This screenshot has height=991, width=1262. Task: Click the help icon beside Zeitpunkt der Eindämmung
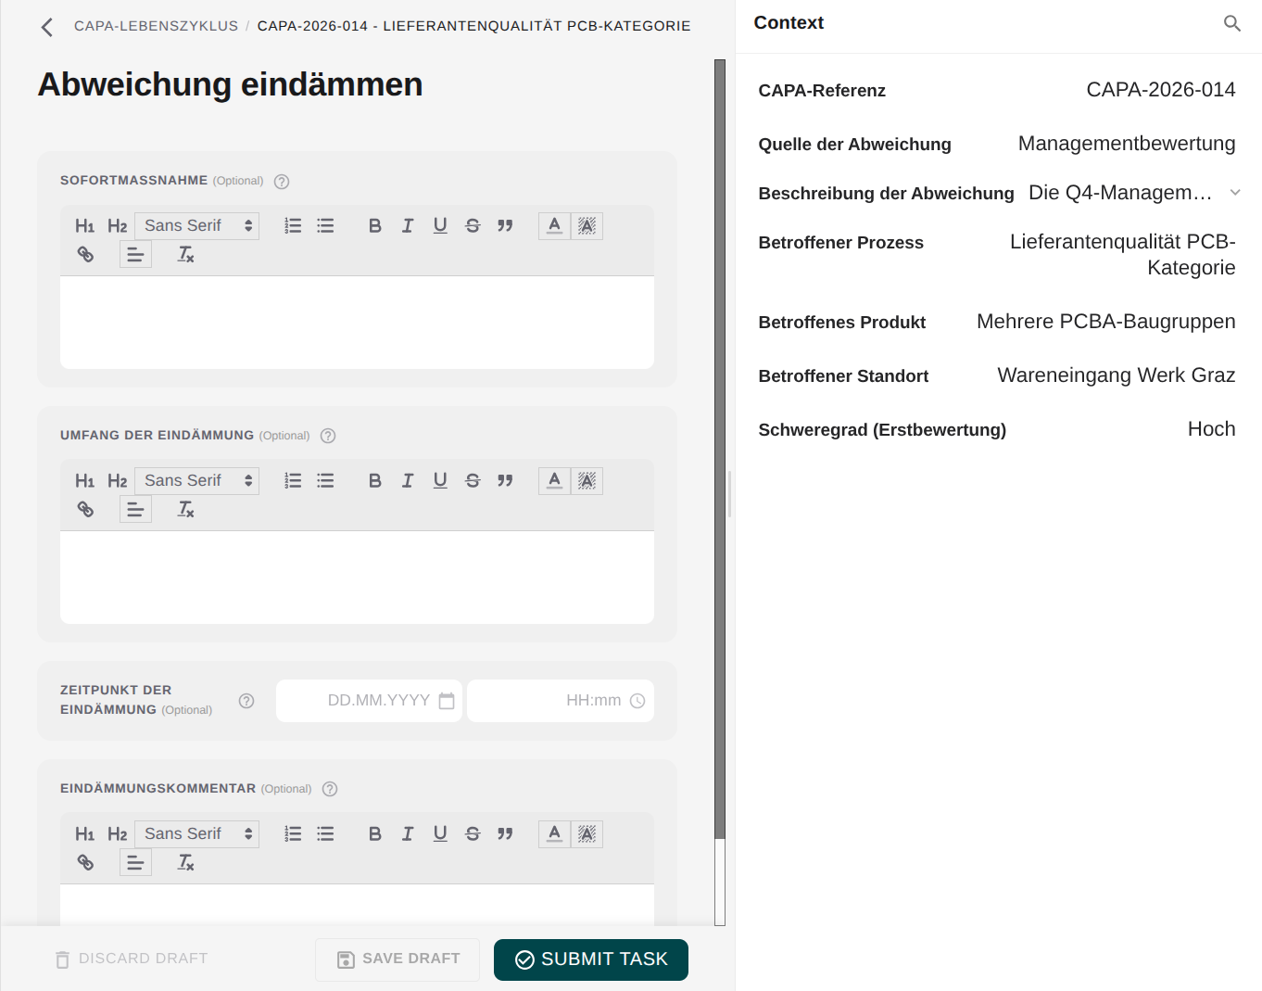(246, 701)
